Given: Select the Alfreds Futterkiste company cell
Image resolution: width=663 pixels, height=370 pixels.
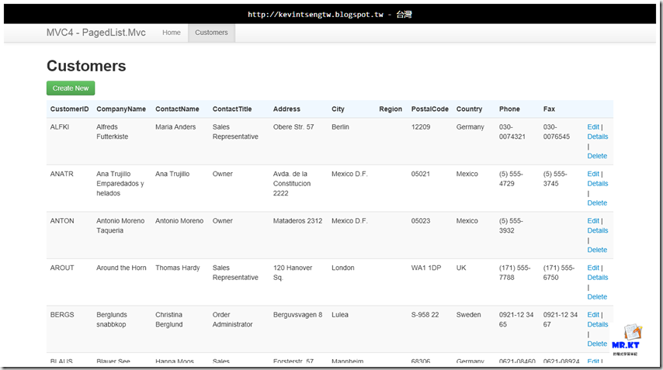Looking at the screenshot, I should tap(112, 132).
